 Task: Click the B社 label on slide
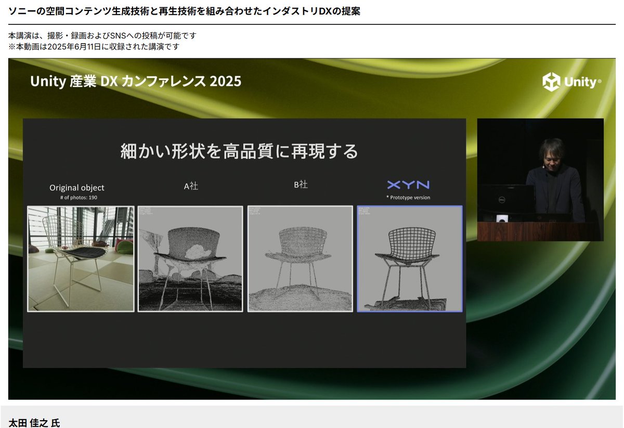pos(301,185)
